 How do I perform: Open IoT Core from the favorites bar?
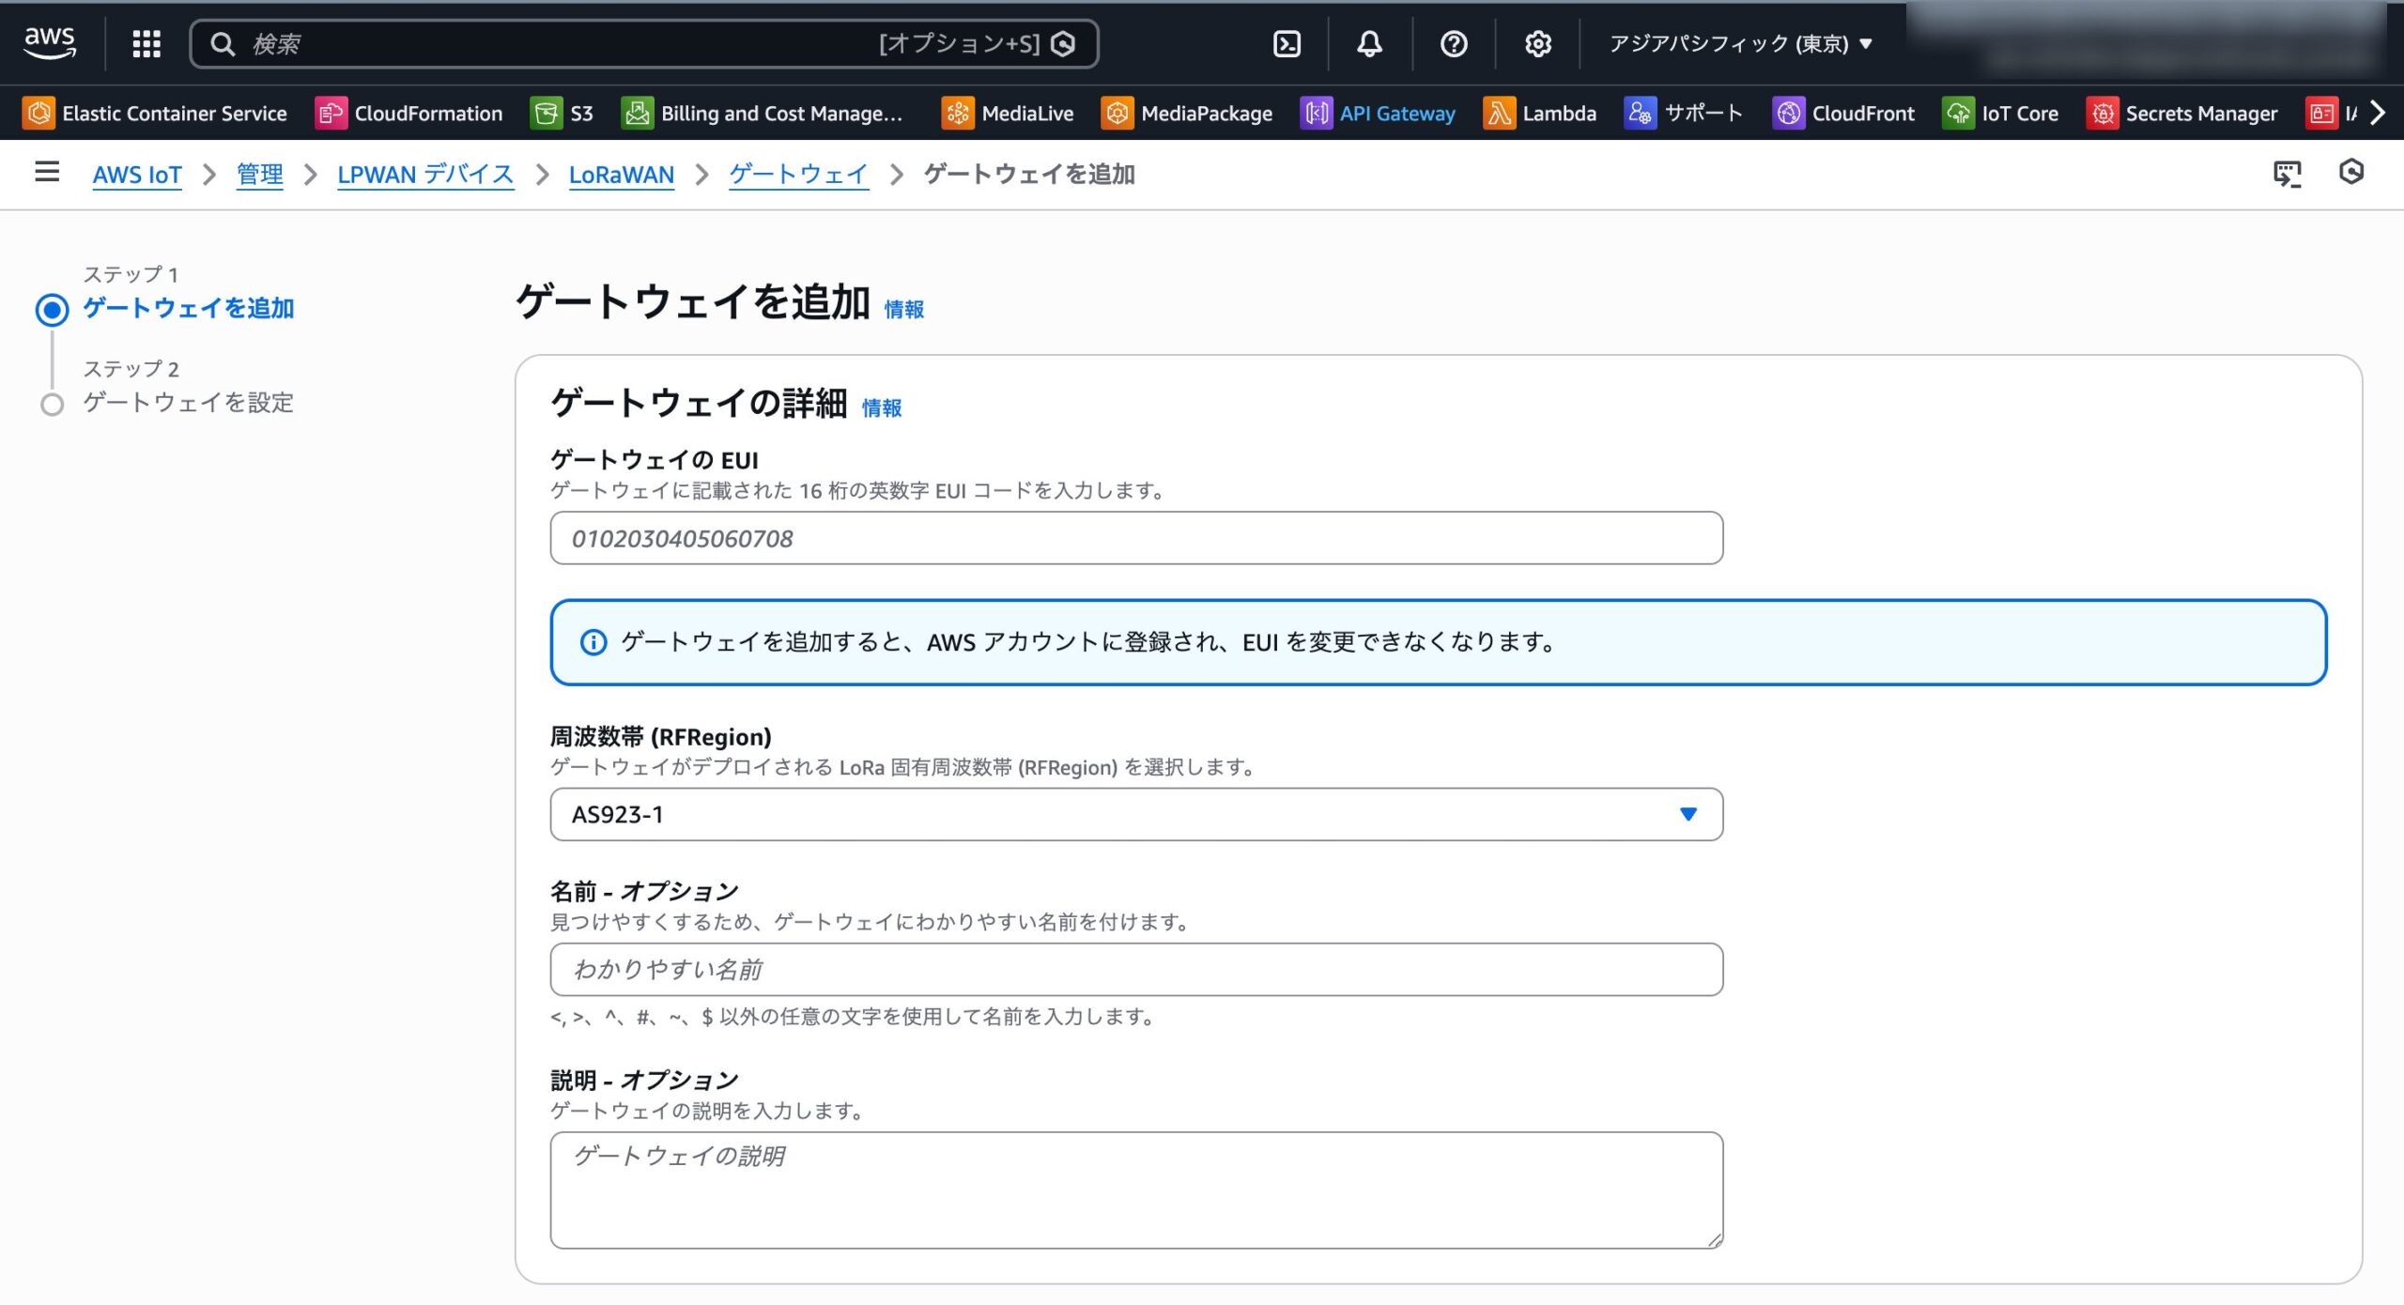pos(2002,113)
